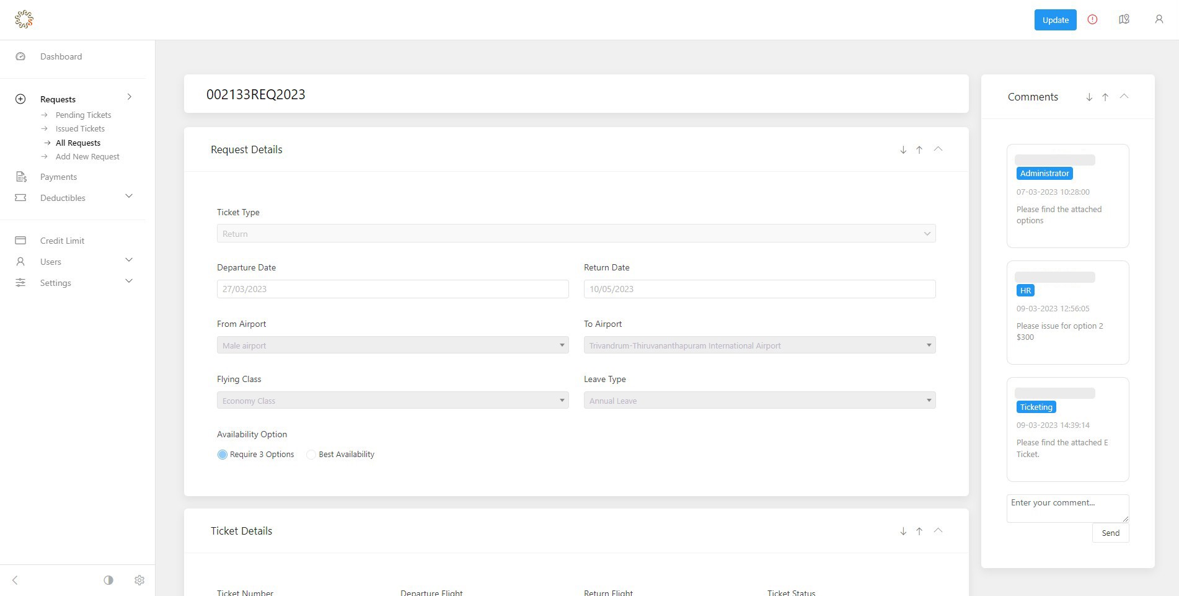1179x596 pixels.
Task: Click the Deductibles ticket icon
Action: [x=20, y=198]
